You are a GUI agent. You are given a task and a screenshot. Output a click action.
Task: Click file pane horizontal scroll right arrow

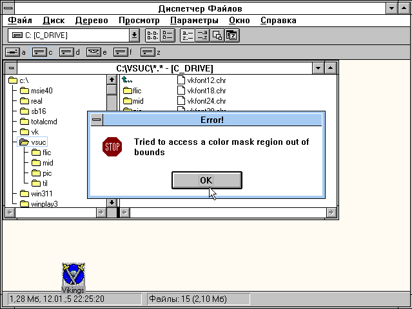pos(331,212)
